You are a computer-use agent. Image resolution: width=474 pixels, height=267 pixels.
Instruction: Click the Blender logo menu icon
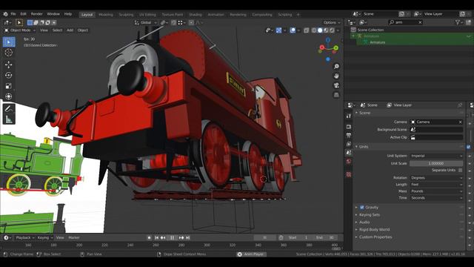pyautogui.click(x=5, y=14)
